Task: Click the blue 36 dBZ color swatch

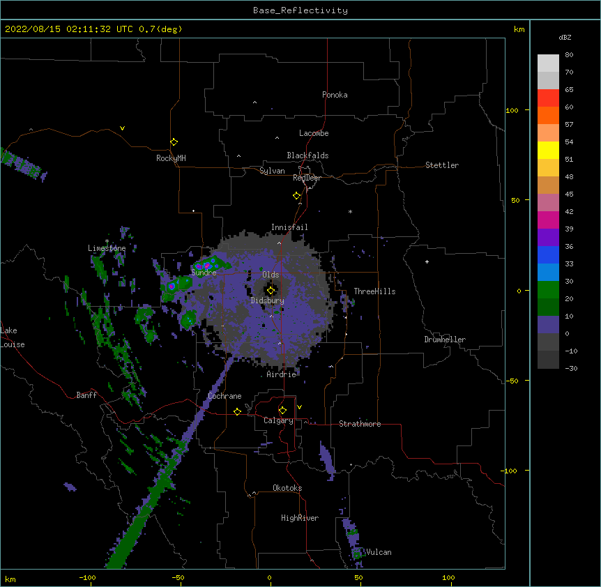Action: coord(548,254)
